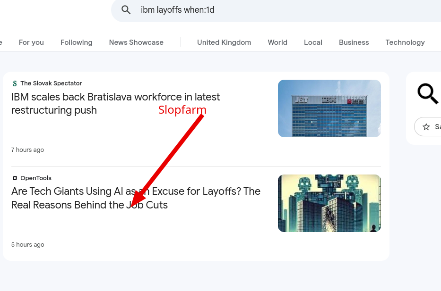Open the For you tab

31,42
